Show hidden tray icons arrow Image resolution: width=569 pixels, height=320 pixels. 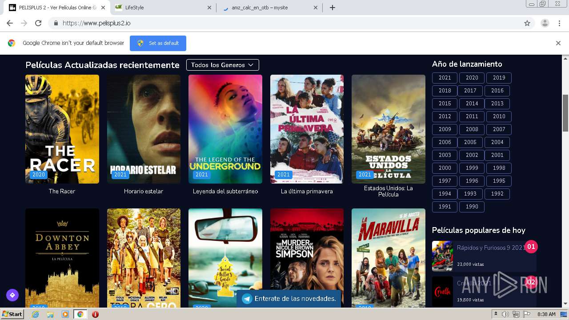(496, 314)
